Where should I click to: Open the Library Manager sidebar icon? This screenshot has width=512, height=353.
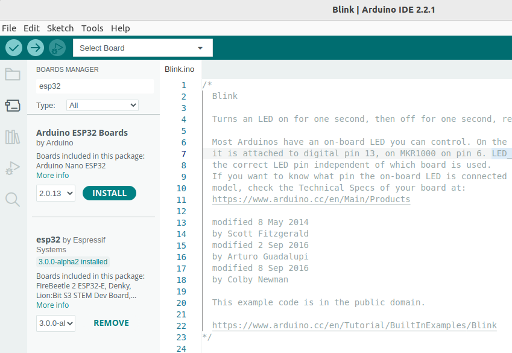(x=13, y=137)
